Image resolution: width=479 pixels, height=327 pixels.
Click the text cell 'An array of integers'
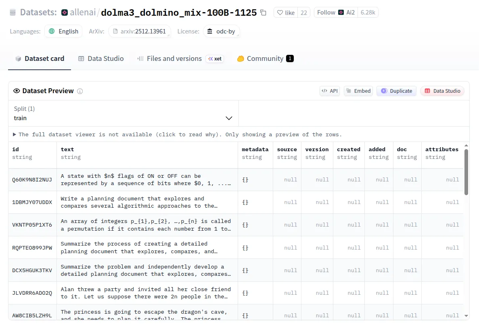point(147,225)
